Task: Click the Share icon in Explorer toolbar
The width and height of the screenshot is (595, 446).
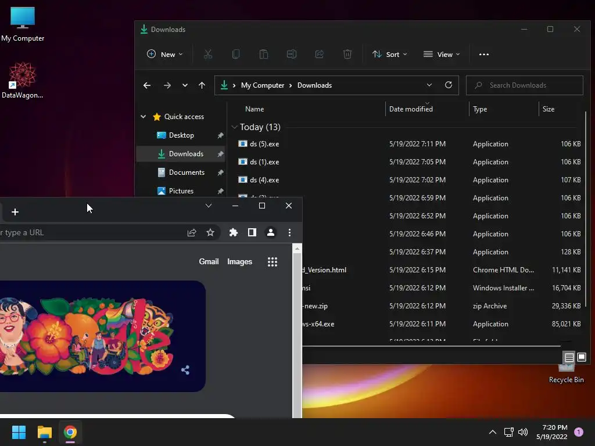Action: pyautogui.click(x=320, y=54)
